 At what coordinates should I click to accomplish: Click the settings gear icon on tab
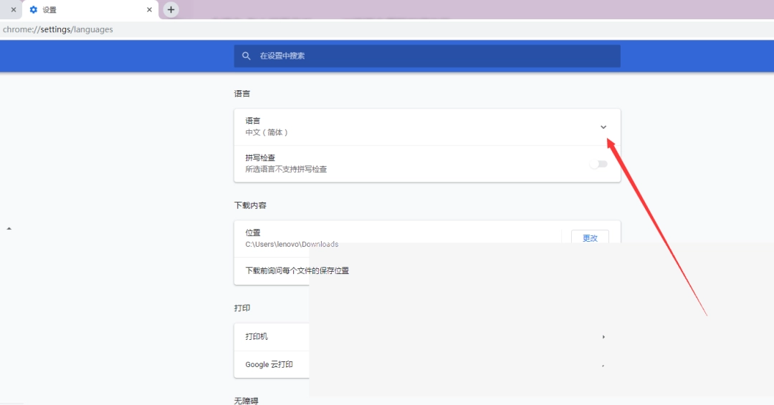(x=33, y=10)
